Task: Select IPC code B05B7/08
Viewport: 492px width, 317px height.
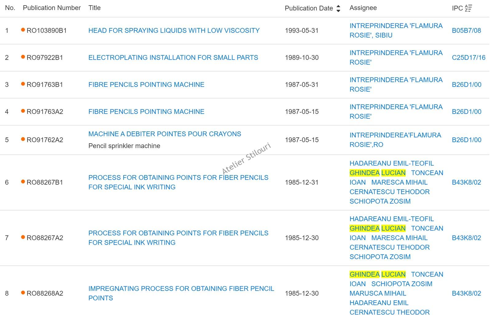Action: [x=466, y=30]
